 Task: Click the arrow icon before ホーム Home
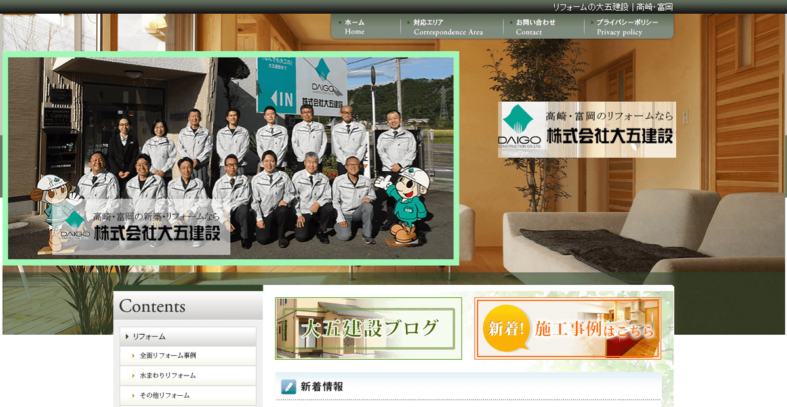tap(340, 22)
